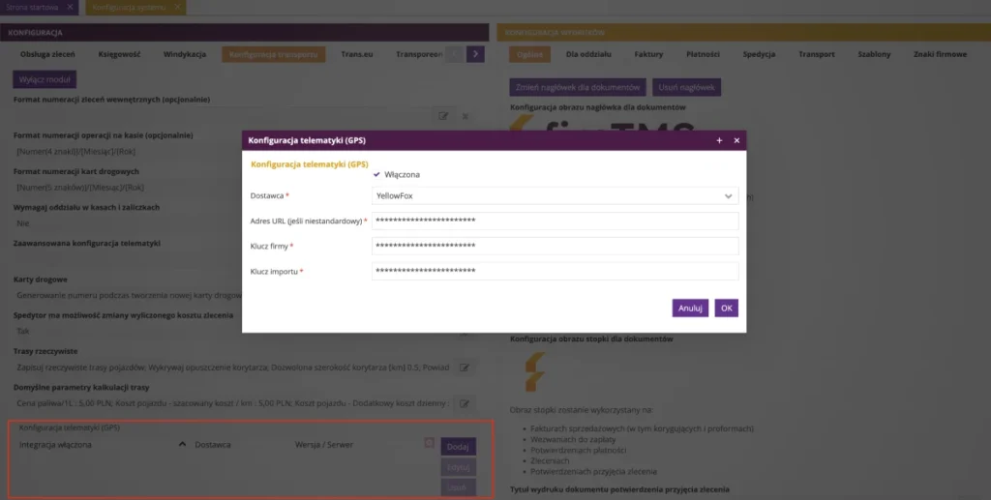Click the Tak value under Spedytor setting
Image resolution: width=991 pixels, height=500 pixels.
click(23, 331)
